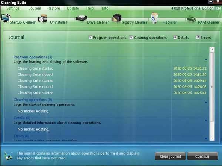This screenshot has width=222, height=166.
Task: Open the Recycler bin icon
Action: coord(154,18)
